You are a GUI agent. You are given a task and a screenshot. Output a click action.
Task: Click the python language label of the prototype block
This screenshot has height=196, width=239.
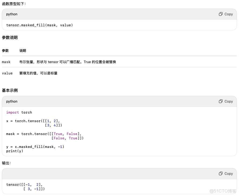point(12,14)
